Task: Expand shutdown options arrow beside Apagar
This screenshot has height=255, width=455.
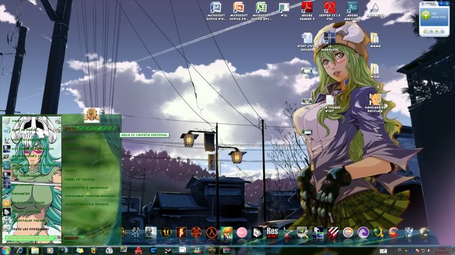Action: (82, 238)
